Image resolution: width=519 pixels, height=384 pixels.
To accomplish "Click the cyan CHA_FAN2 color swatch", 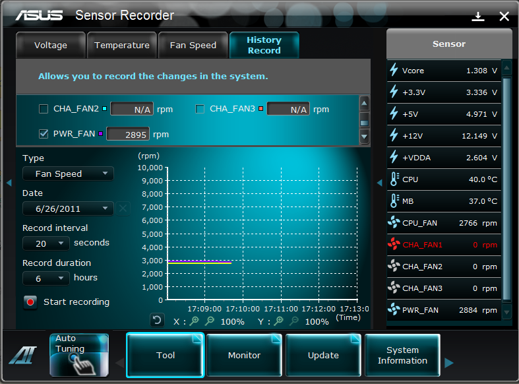I will click(105, 109).
